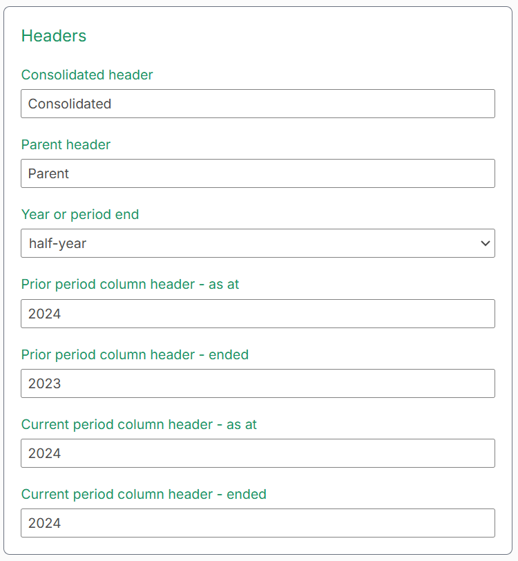Click the Current period ended input field
This screenshot has width=518, height=561.
(x=258, y=523)
